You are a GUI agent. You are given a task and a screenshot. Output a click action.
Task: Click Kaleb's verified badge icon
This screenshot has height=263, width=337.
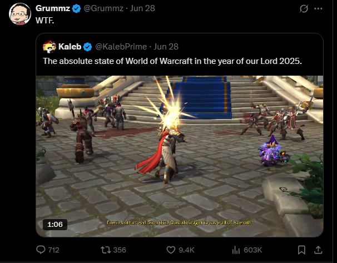pyautogui.click(x=87, y=47)
